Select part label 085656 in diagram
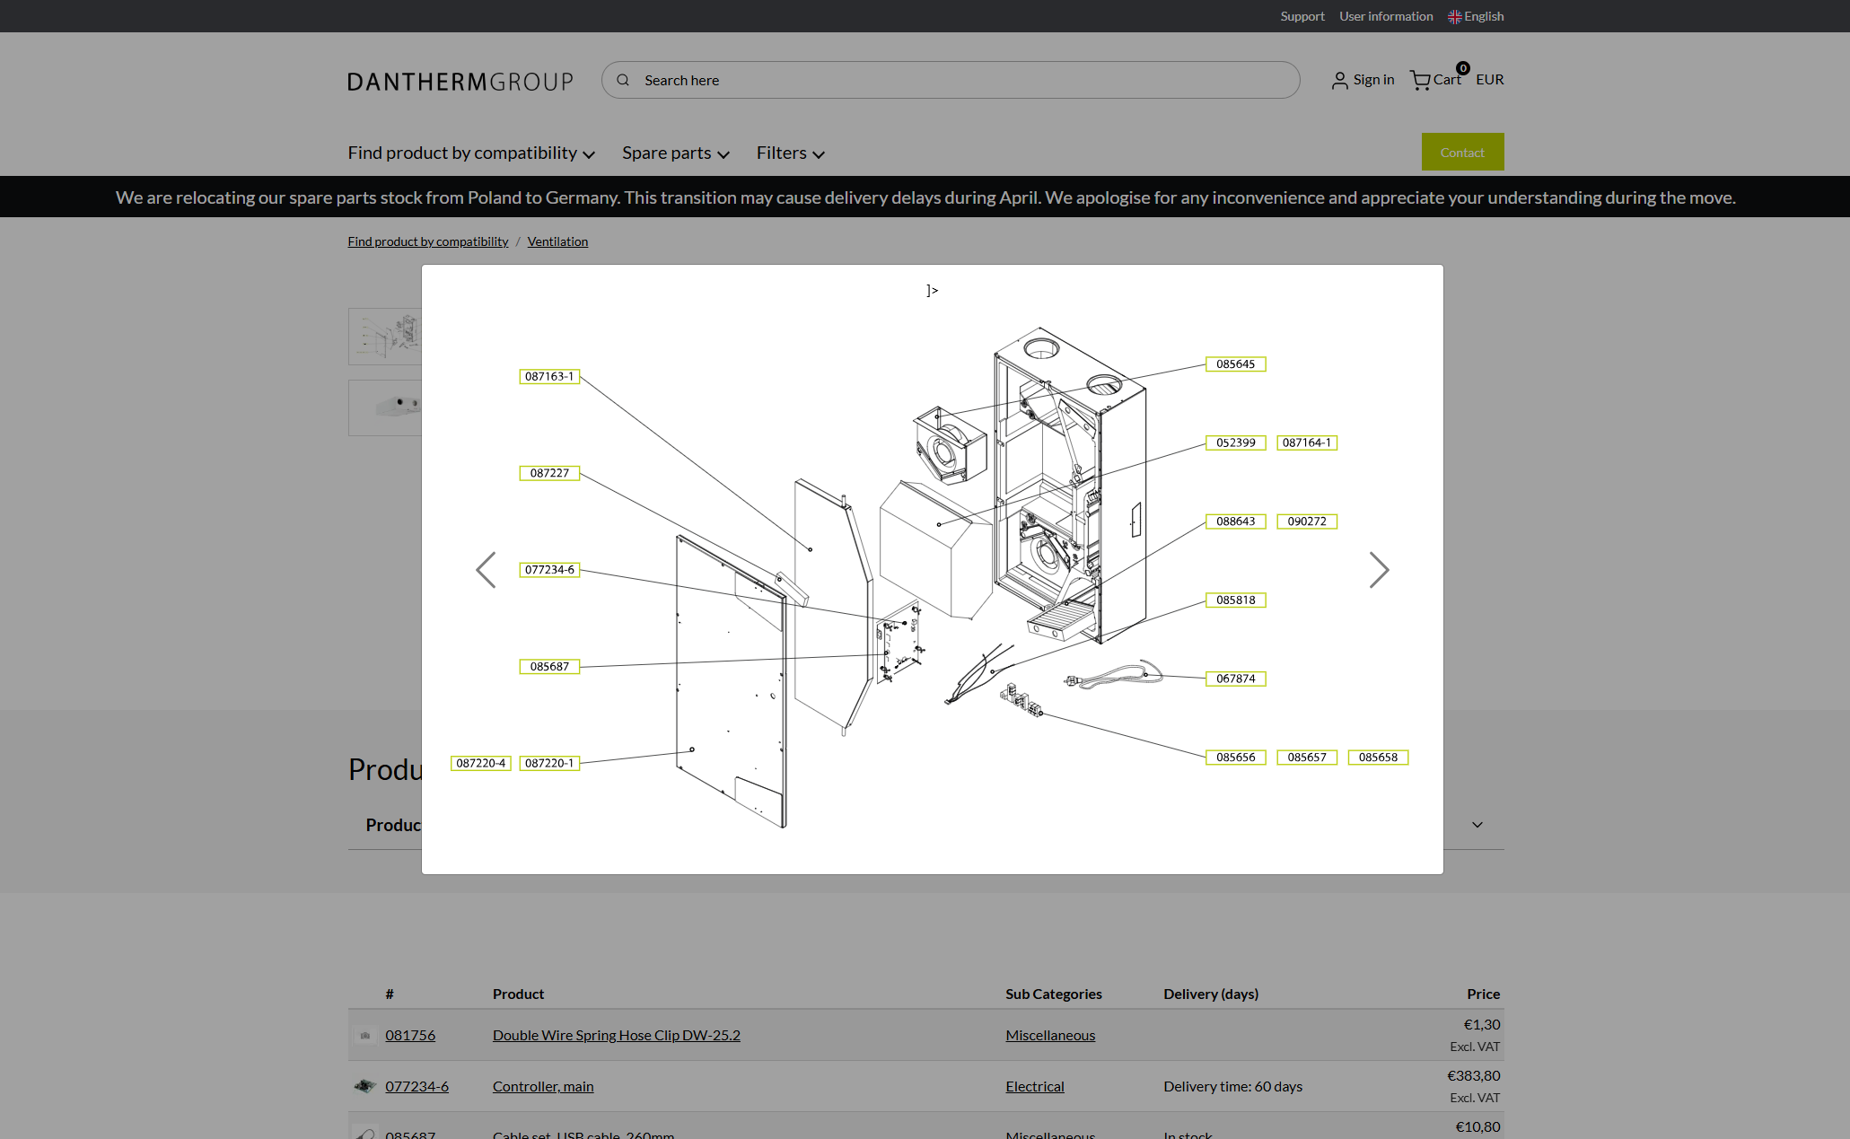Image resolution: width=1850 pixels, height=1139 pixels. (1236, 758)
